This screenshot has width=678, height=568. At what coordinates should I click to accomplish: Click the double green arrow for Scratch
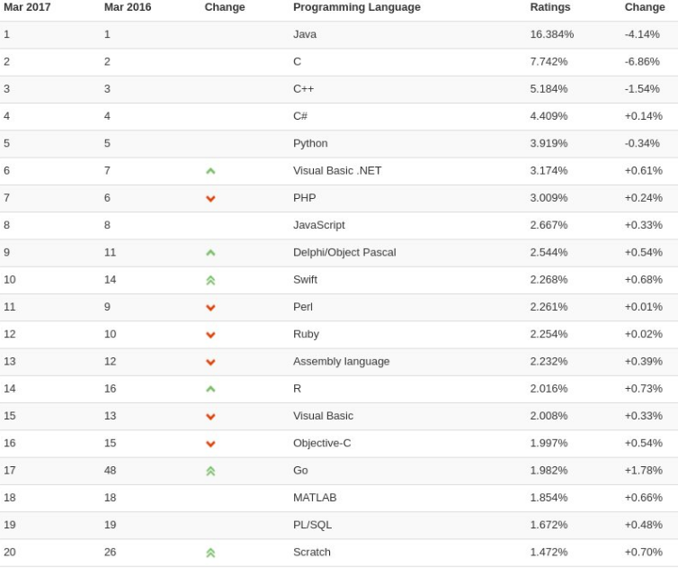pyautogui.click(x=210, y=553)
